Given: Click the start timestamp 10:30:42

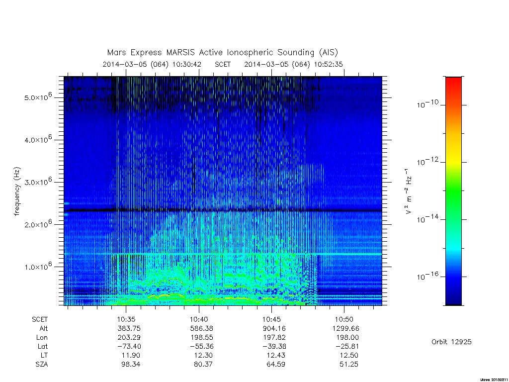Looking at the screenshot, I should 187,64.
